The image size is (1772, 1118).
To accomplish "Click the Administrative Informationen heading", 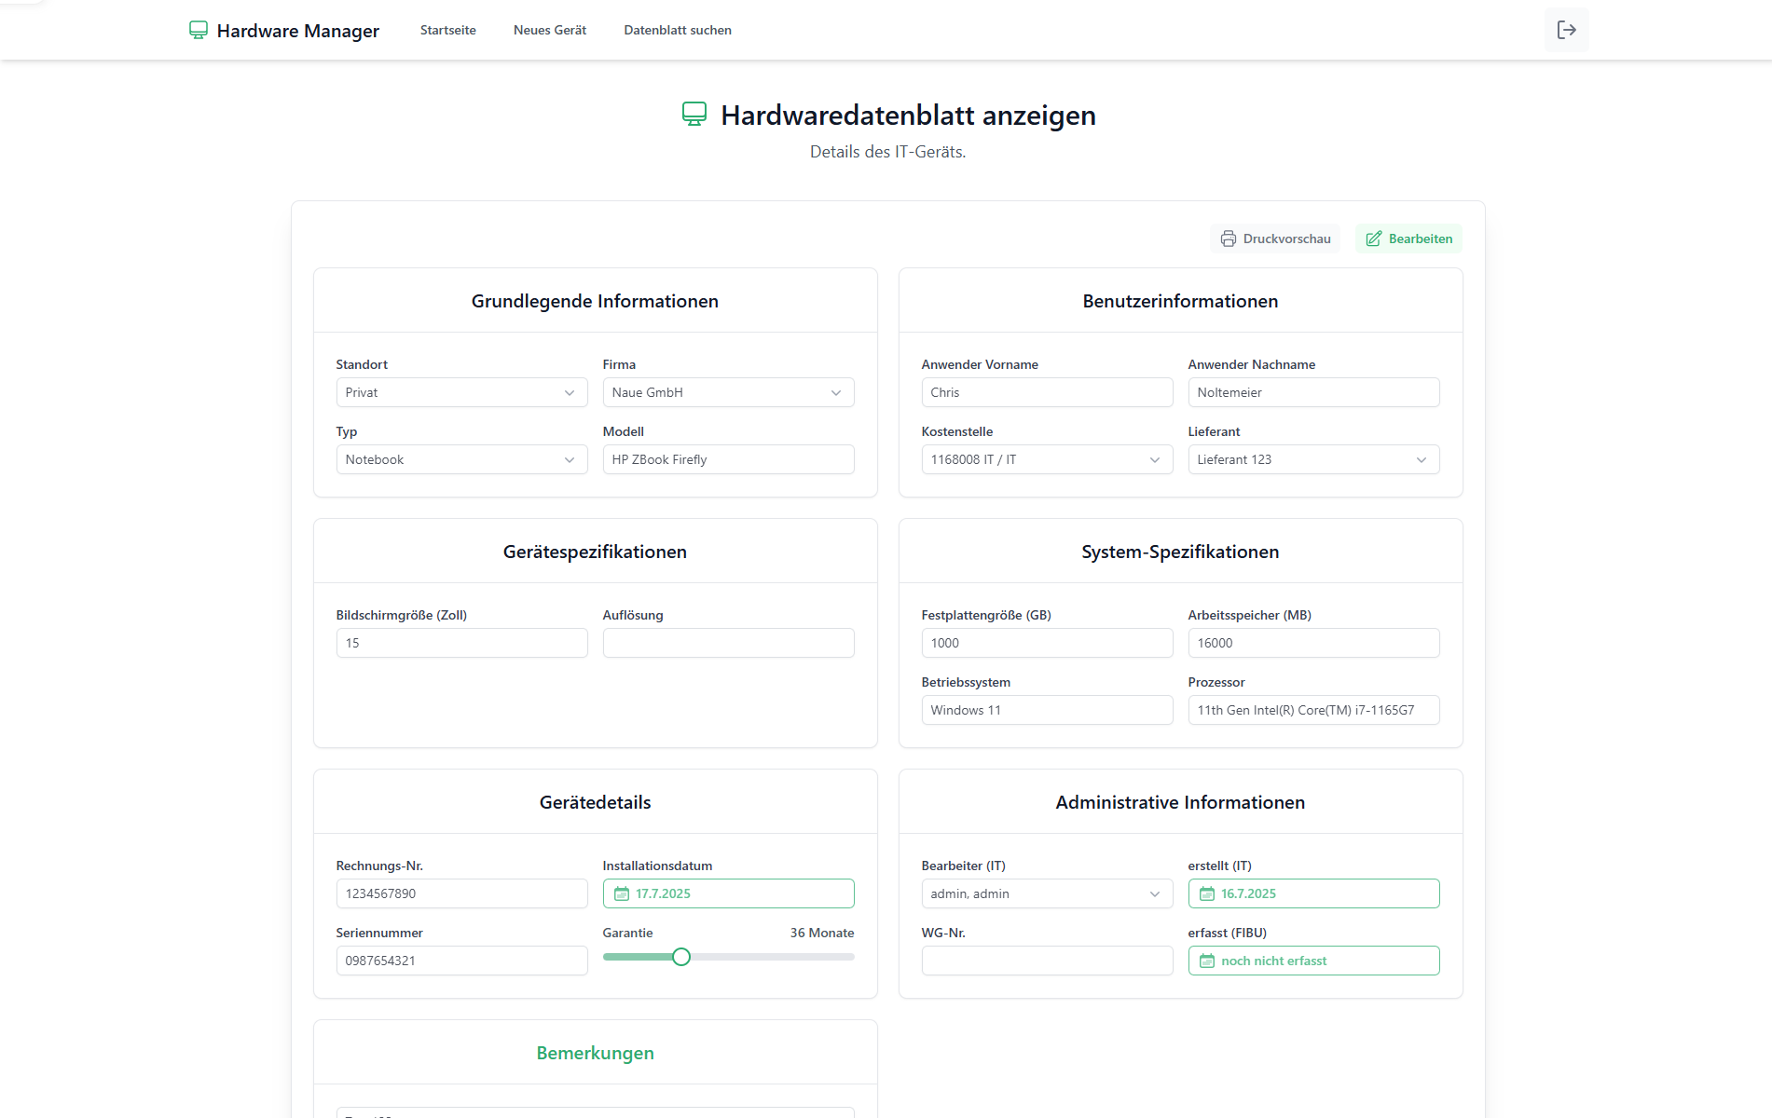I will (x=1180, y=802).
